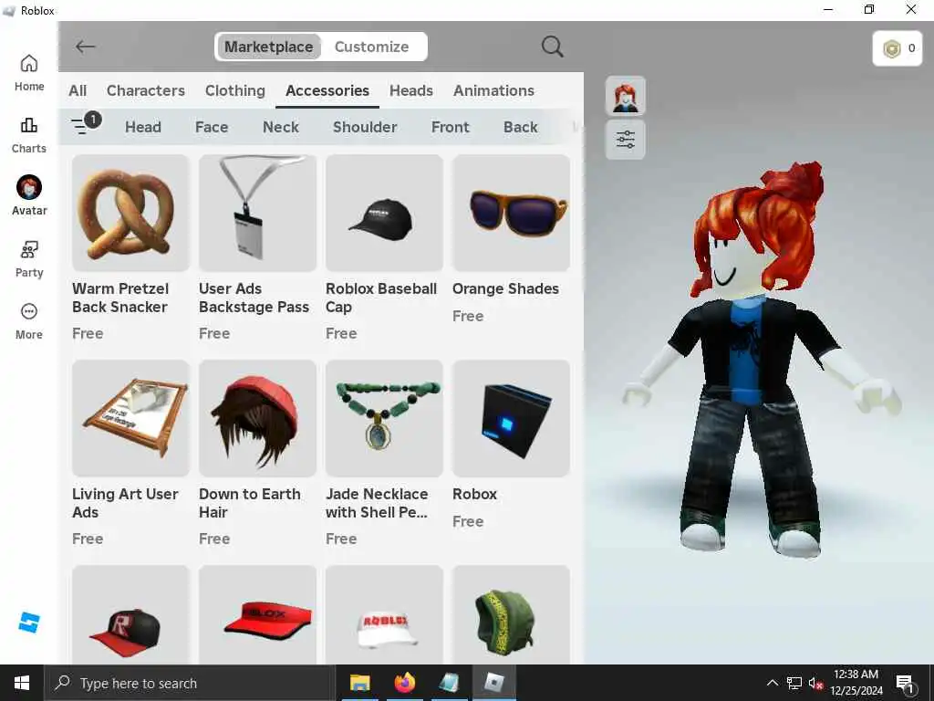The image size is (934, 701).
Task: Select the Warm Pretzel Back Snacker thumbnail
Action: [x=130, y=213]
